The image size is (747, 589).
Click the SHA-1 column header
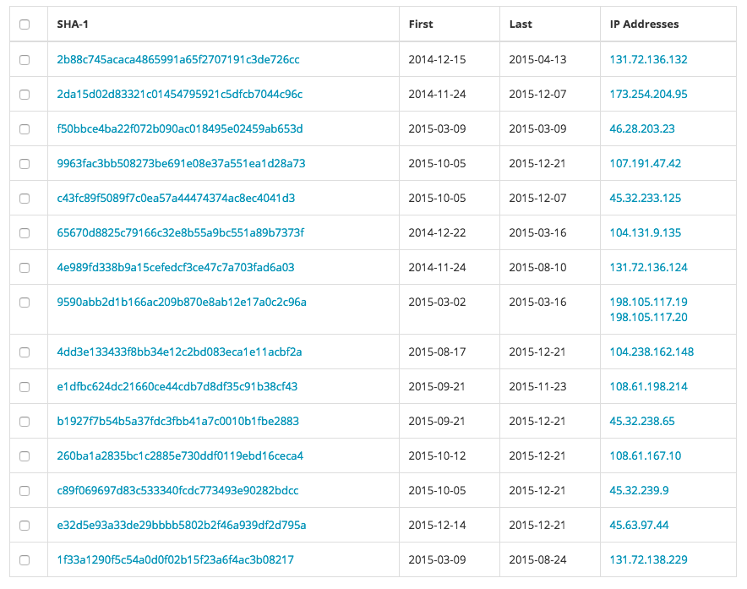[x=73, y=25]
